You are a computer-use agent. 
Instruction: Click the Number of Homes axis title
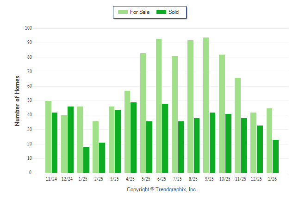[x=17, y=100]
